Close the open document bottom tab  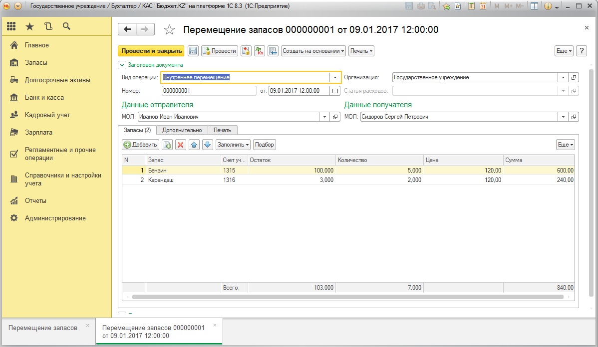tap(215, 326)
